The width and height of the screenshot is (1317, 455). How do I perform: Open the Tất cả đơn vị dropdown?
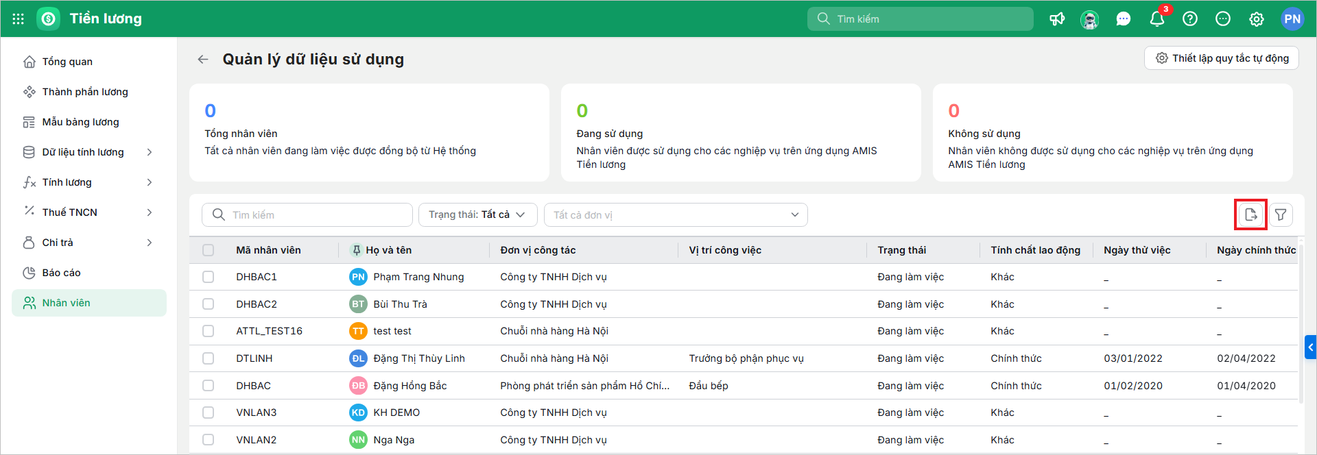pyautogui.click(x=676, y=214)
